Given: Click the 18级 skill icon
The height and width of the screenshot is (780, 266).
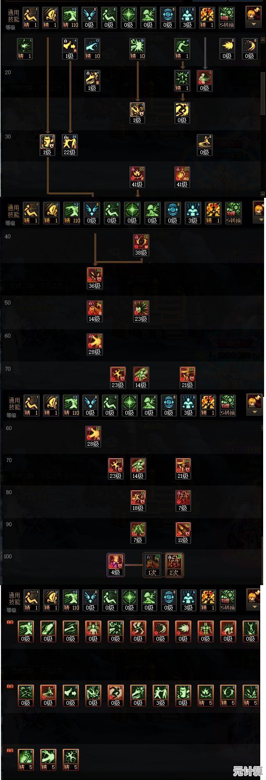Looking at the screenshot, I should [138, 501].
